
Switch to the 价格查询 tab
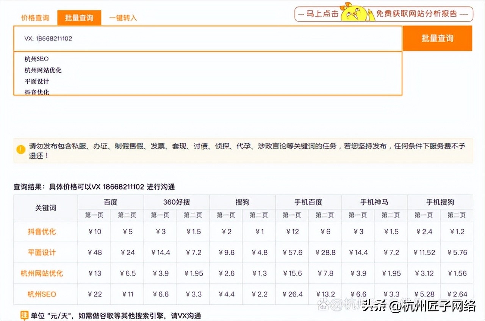tap(35, 17)
